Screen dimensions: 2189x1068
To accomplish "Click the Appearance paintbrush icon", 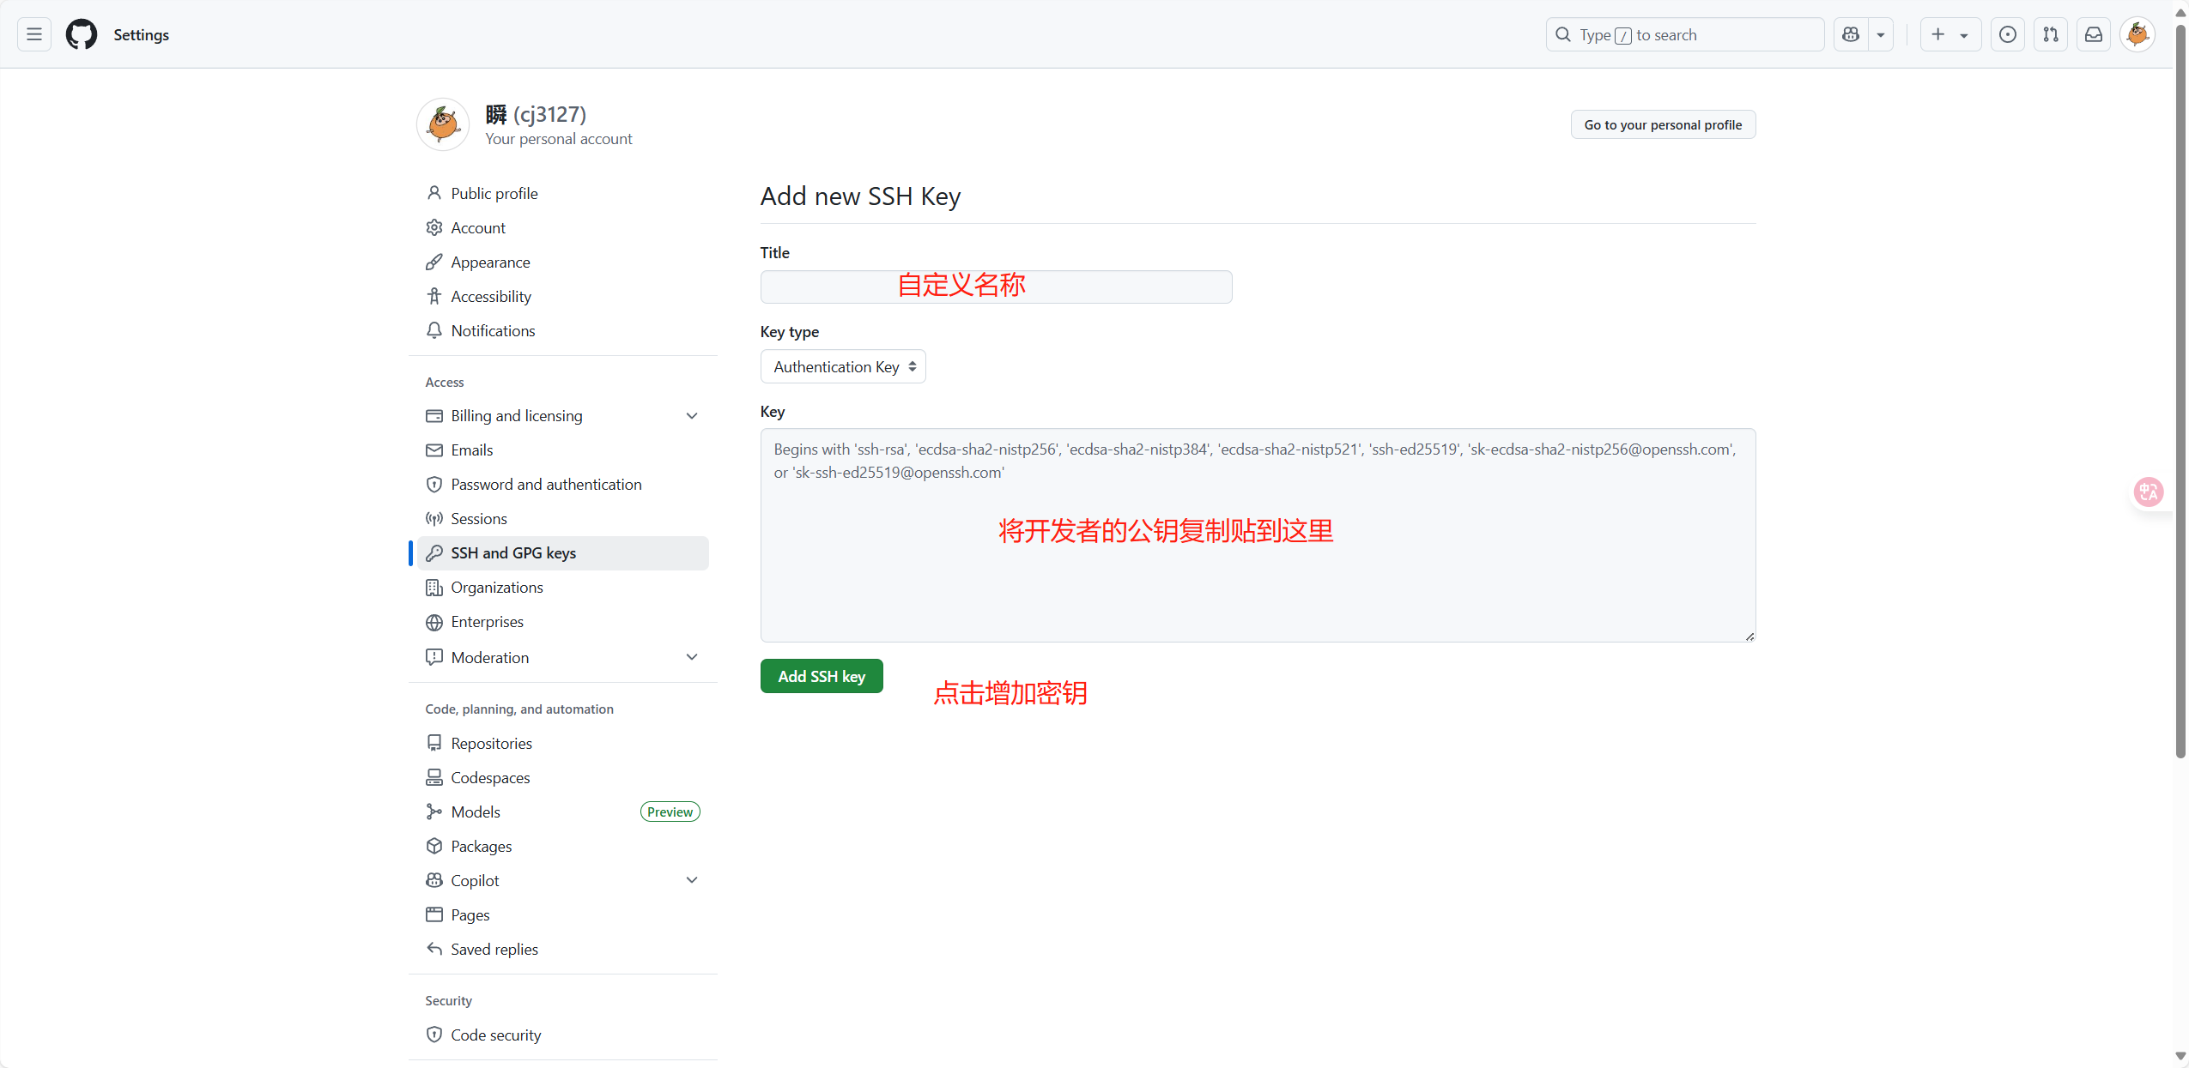I will [x=434, y=262].
